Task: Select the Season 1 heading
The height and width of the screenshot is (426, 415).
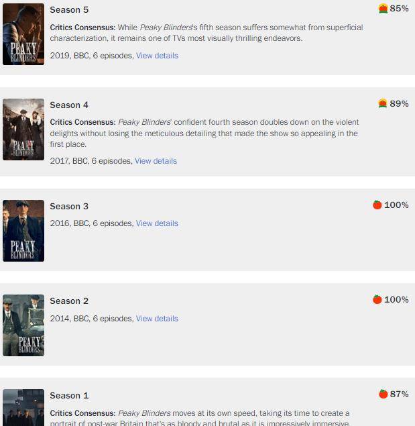Action: [69, 395]
